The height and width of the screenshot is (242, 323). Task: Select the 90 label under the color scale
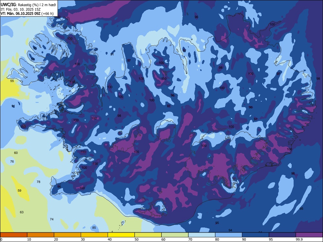244,239
